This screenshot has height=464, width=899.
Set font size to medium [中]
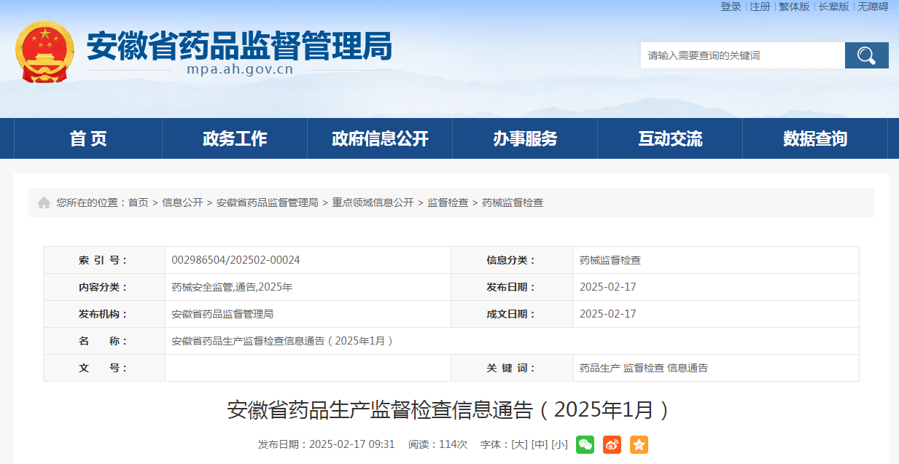tap(539, 444)
